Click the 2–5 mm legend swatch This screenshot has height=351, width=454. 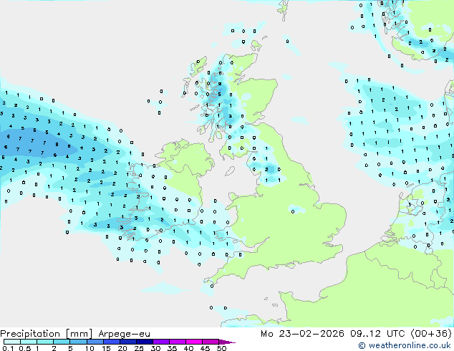click(62, 342)
